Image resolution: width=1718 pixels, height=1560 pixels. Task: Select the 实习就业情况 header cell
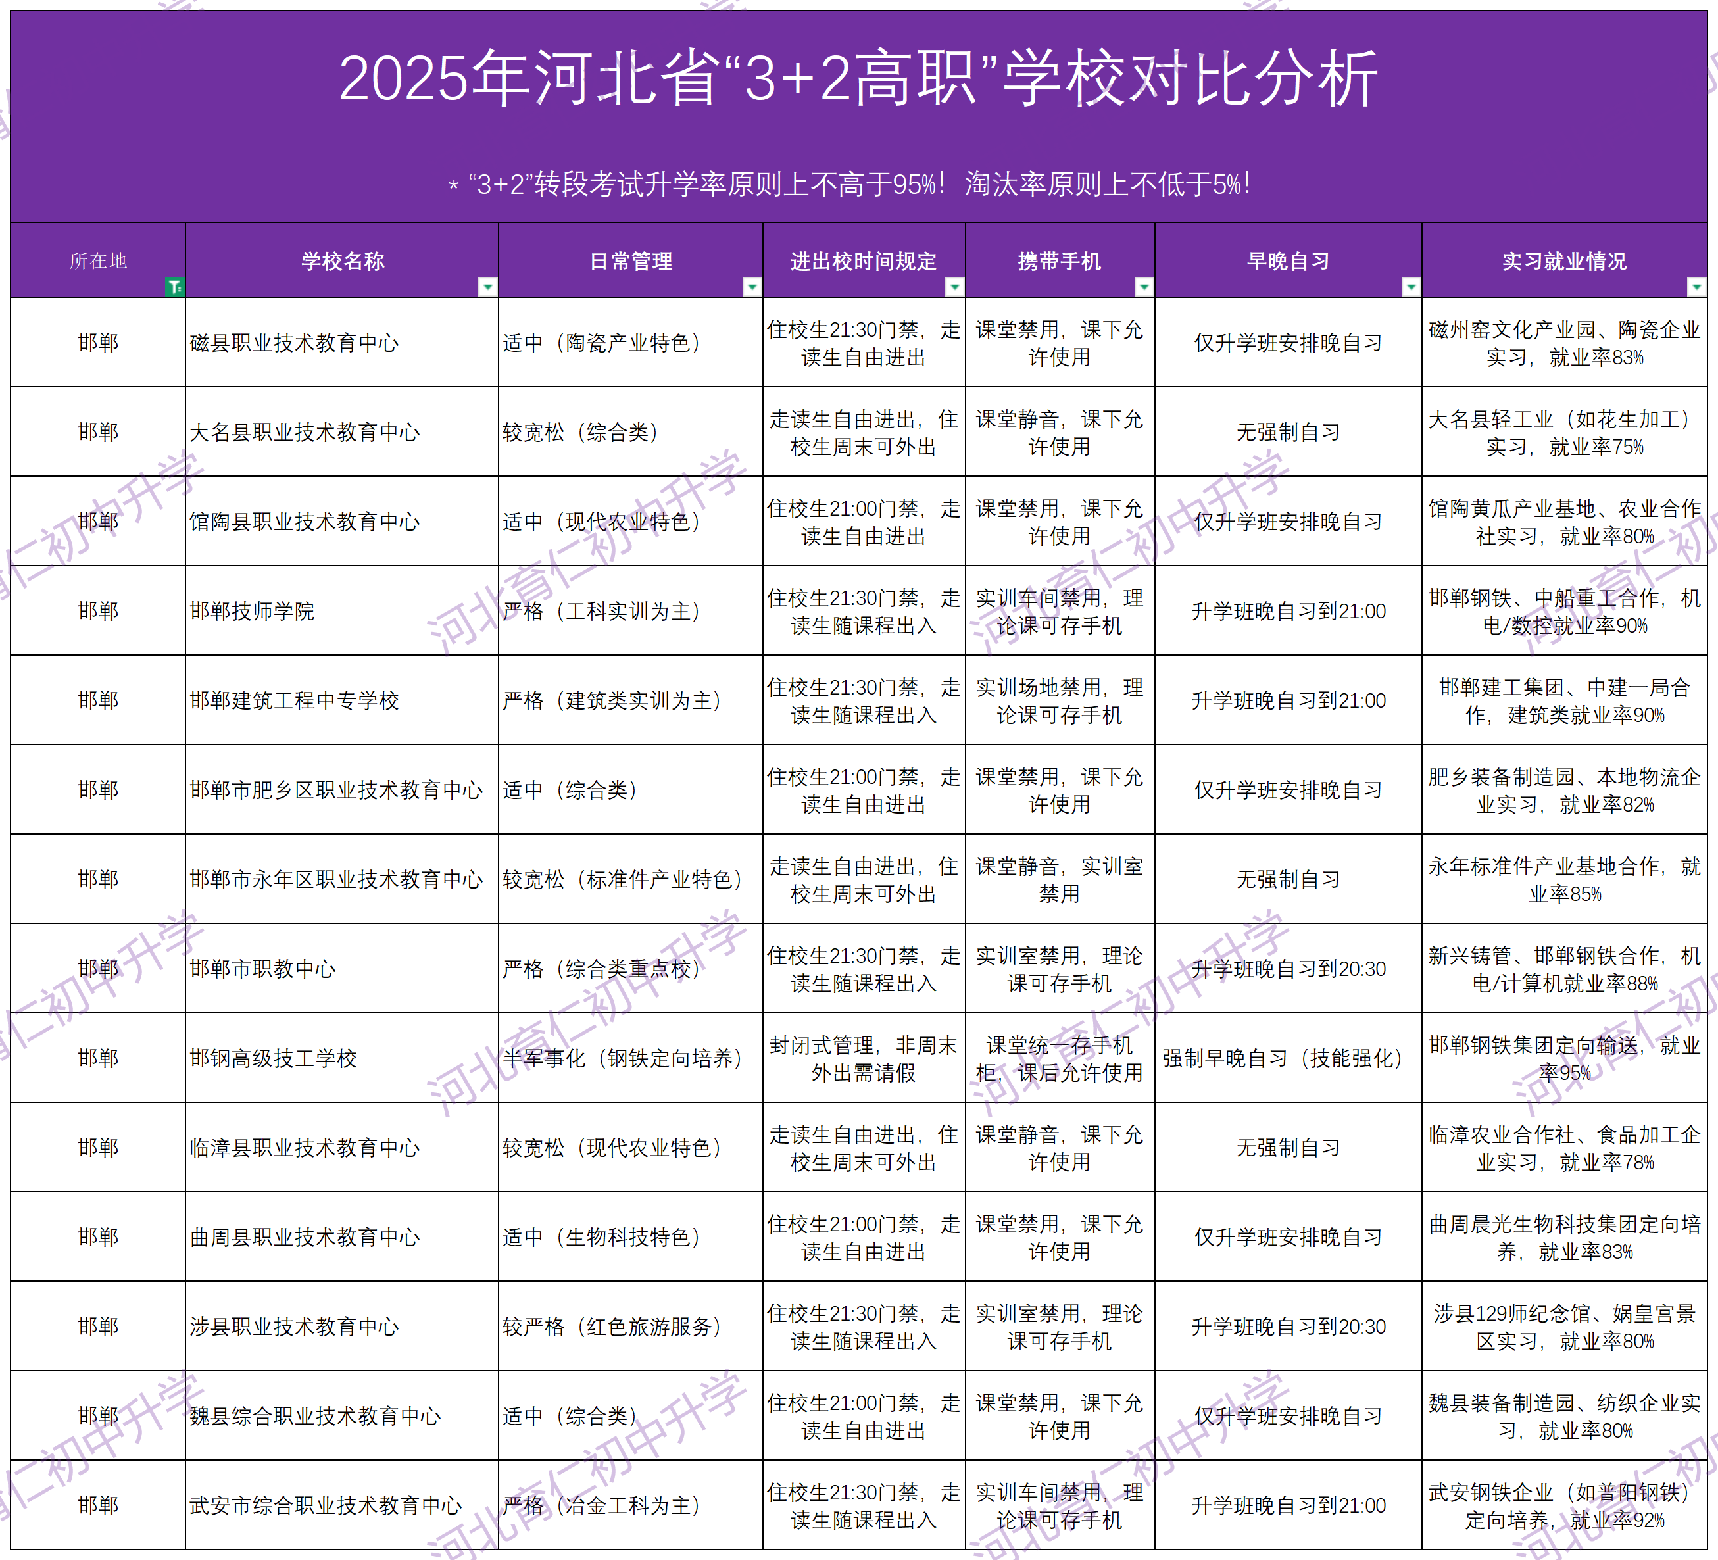pos(1565,260)
